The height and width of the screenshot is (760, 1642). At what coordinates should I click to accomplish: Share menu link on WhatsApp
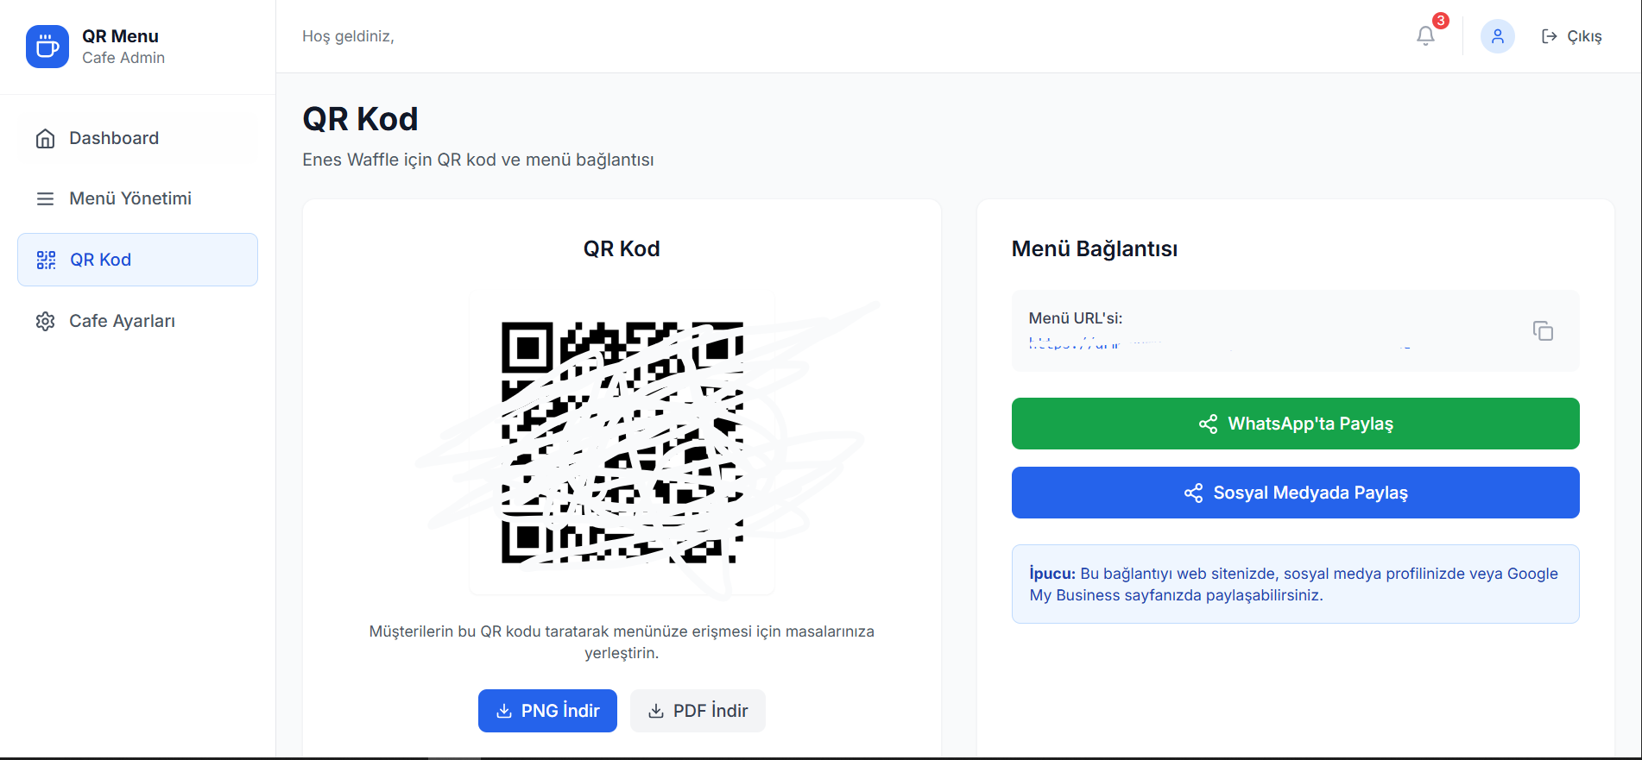1296,424
